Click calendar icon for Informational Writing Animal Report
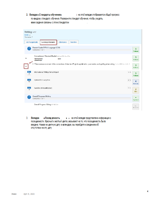 click(29, 73)
